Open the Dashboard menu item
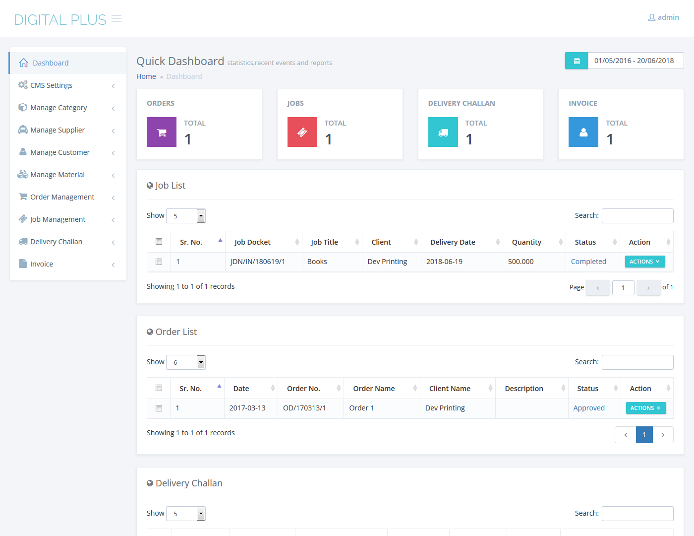694x536 pixels. (68, 63)
